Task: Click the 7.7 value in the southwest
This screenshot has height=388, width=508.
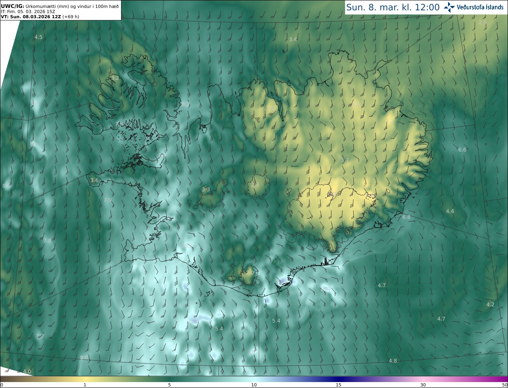Action: pyautogui.click(x=40, y=336)
